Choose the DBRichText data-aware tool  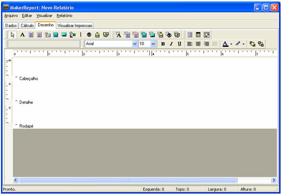135,35
